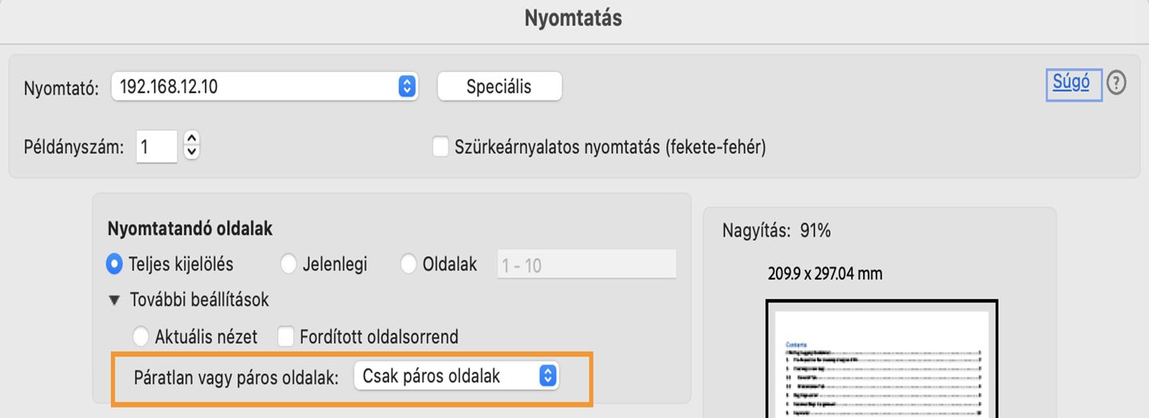1149x418 pixels.
Task: Click the round question mark help icon
Action: 1116,83
